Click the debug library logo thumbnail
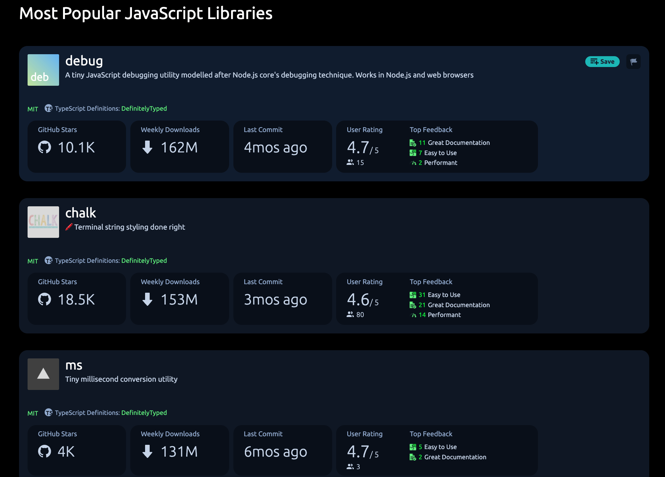 pyautogui.click(x=43, y=70)
